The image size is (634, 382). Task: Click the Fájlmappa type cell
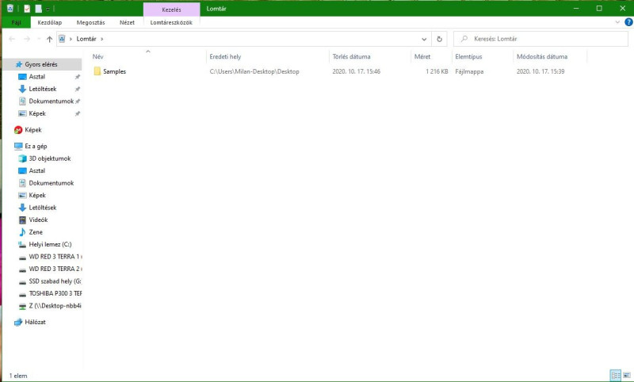469,71
